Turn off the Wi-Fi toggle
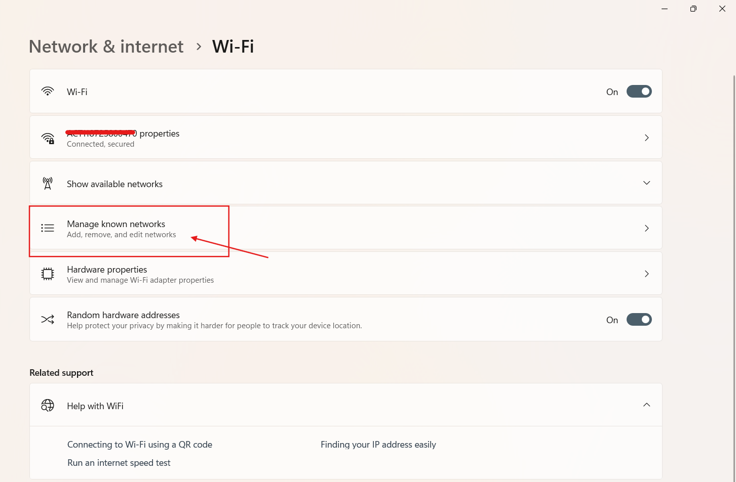736x482 pixels. [639, 92]
